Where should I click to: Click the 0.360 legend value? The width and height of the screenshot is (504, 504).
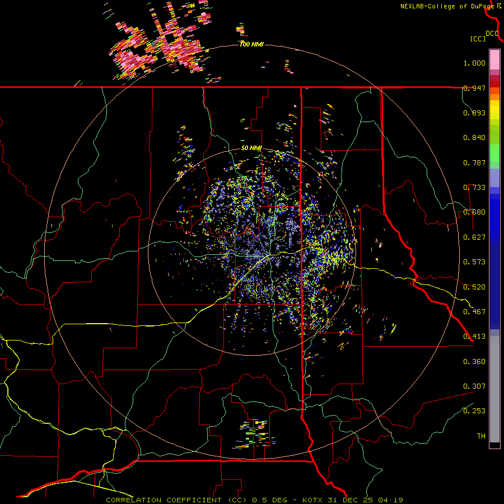474,362
